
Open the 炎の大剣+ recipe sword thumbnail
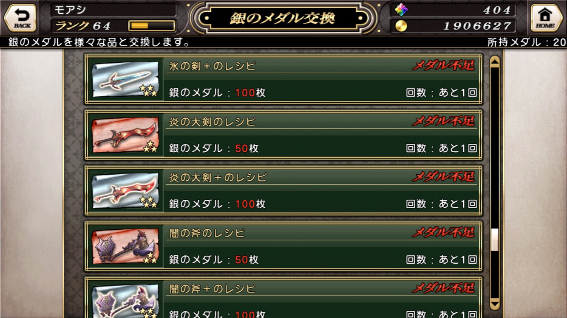coord(125,190)
